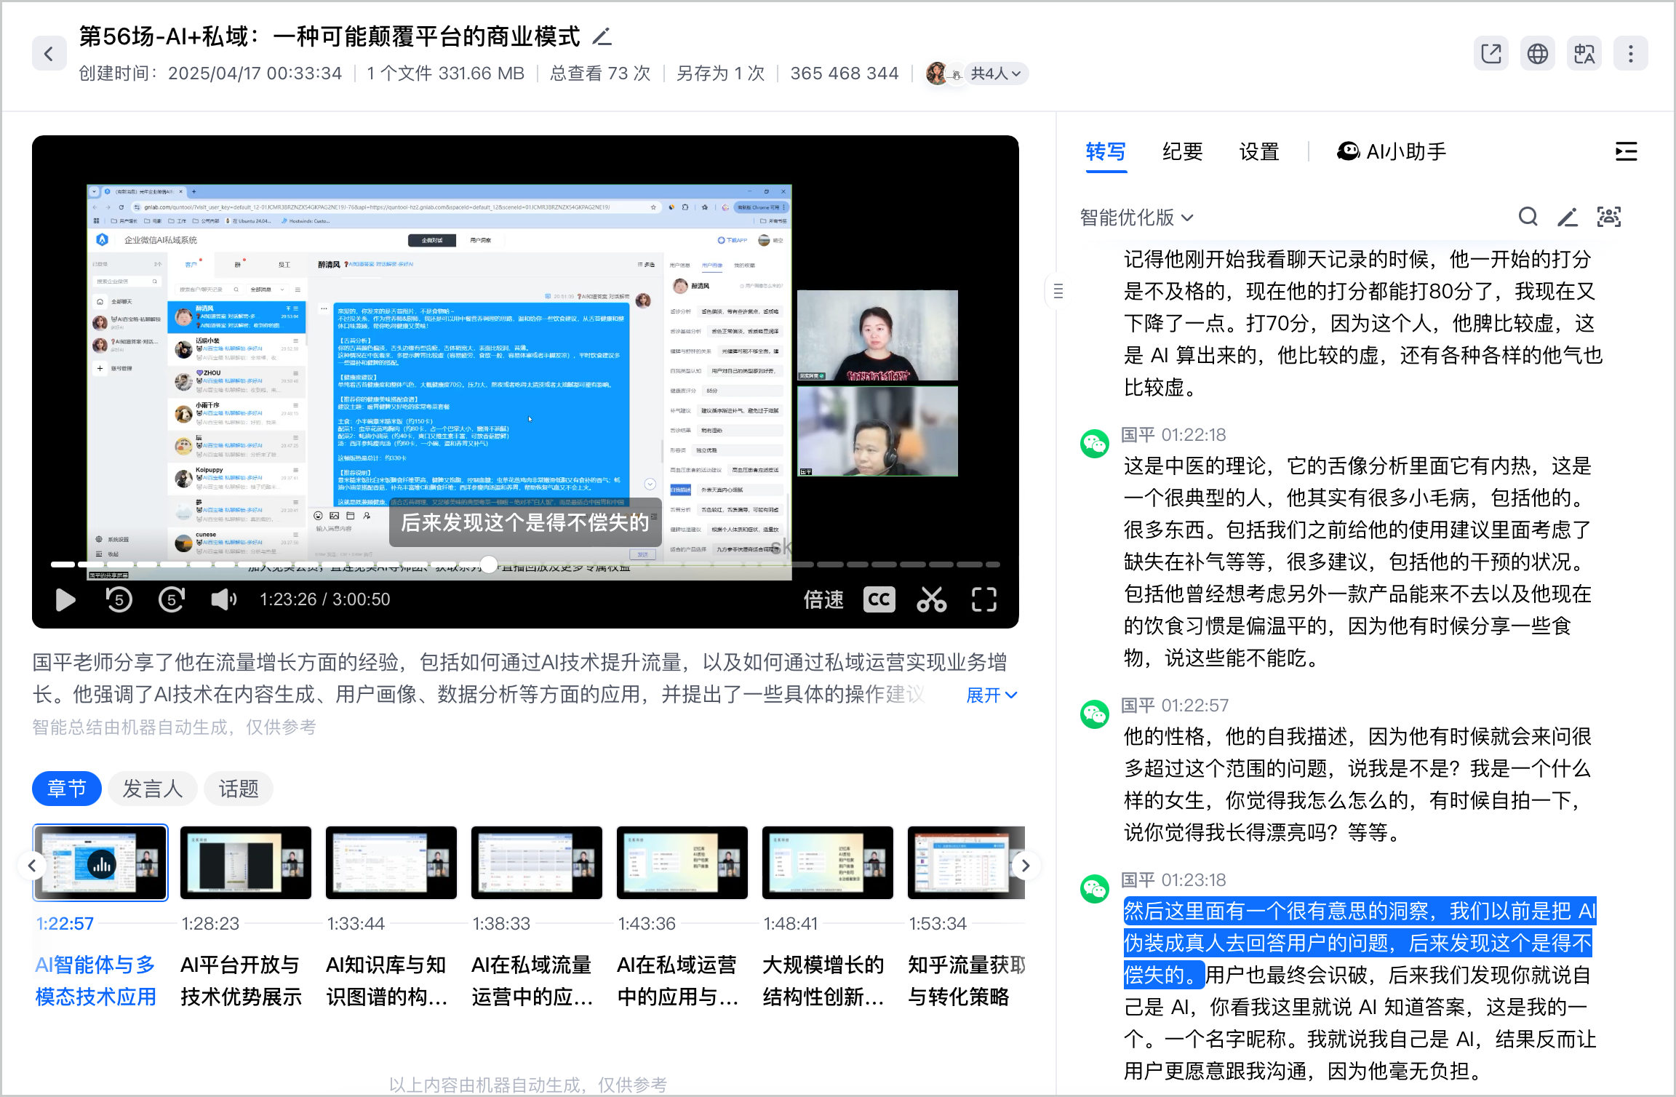This screenshot has width=1676, height=1097.
Task: Toggle CC subtitles off
Action: (879, 599)
